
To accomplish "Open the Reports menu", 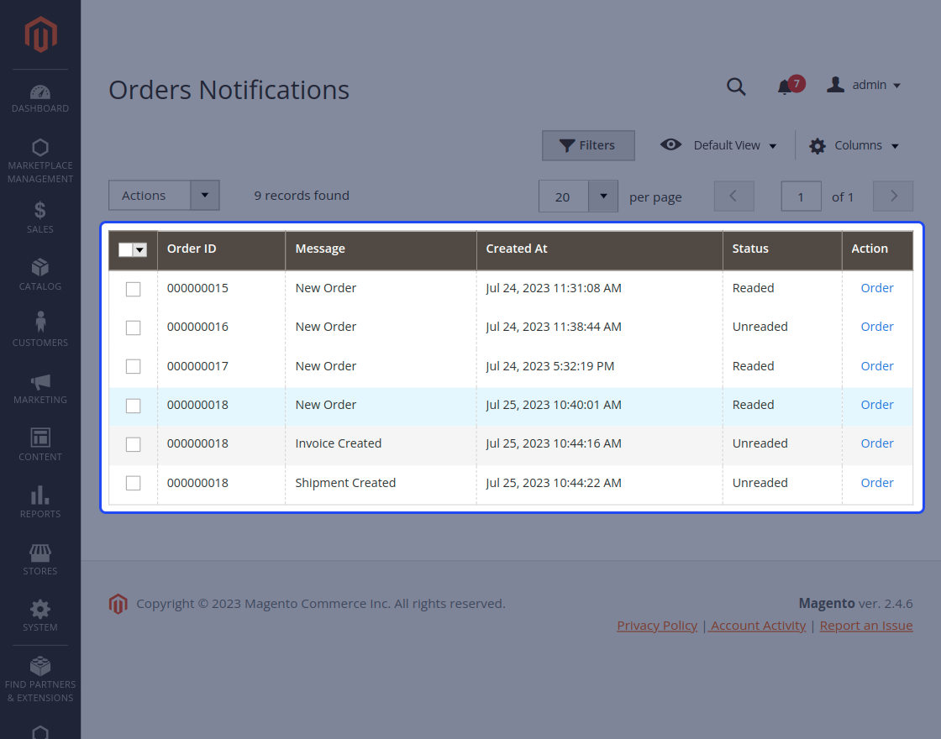I will [x=40, y=502].
